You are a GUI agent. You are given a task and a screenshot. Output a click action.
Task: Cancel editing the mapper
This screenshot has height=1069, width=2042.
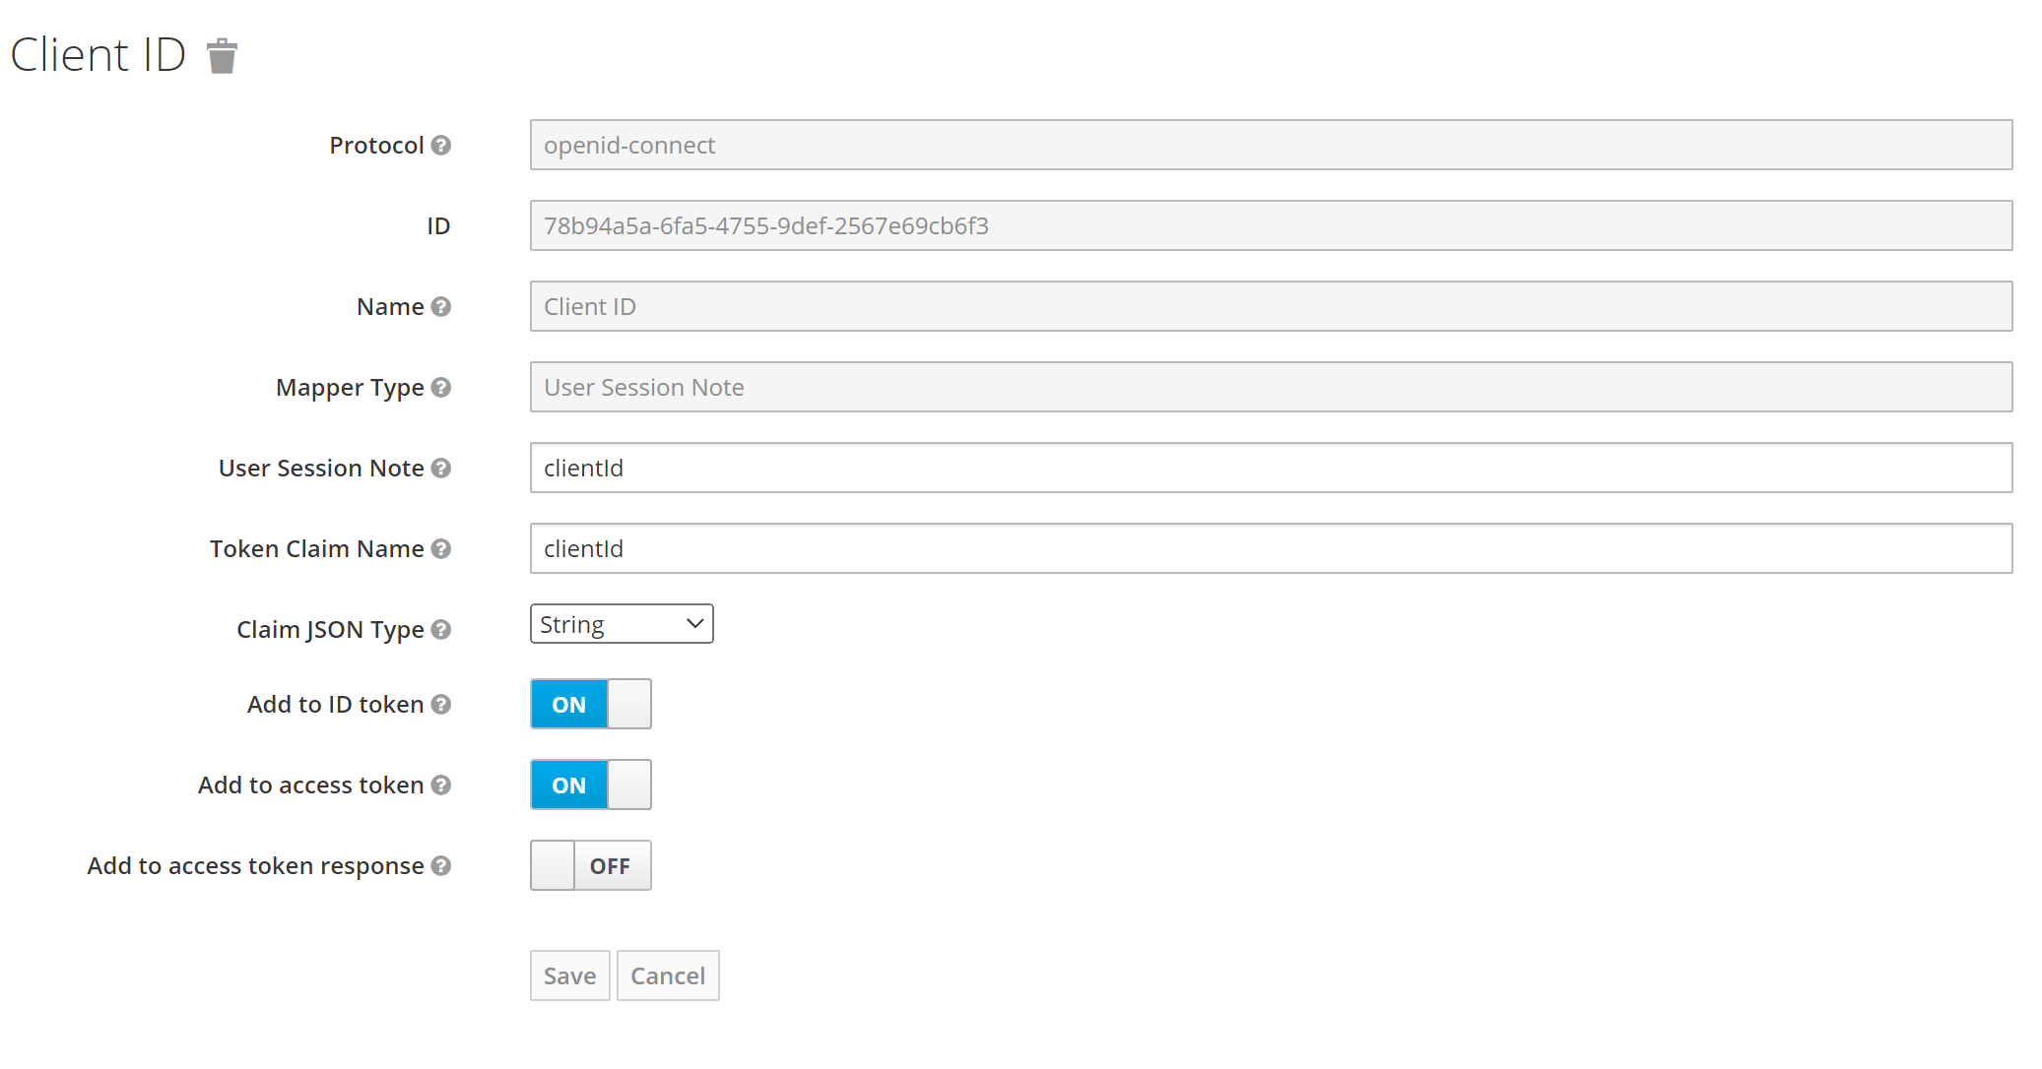click(x=668, y=975)
